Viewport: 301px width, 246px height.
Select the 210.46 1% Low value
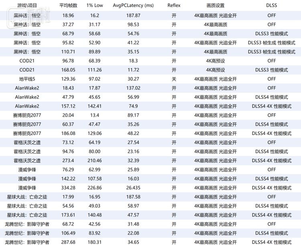click(x=95, y=160)
